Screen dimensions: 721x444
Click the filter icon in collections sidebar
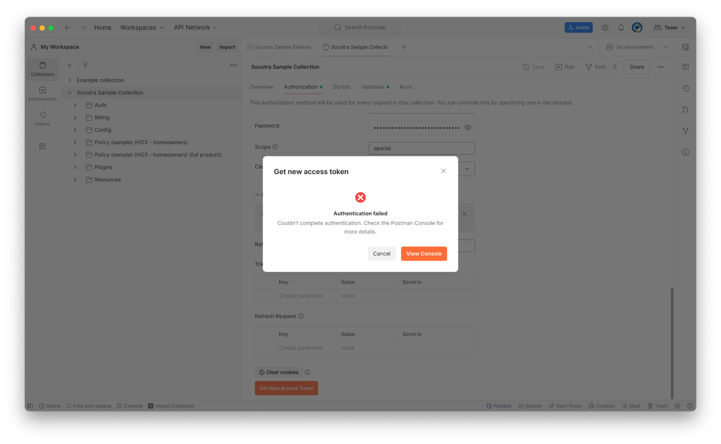pos(85,65)
